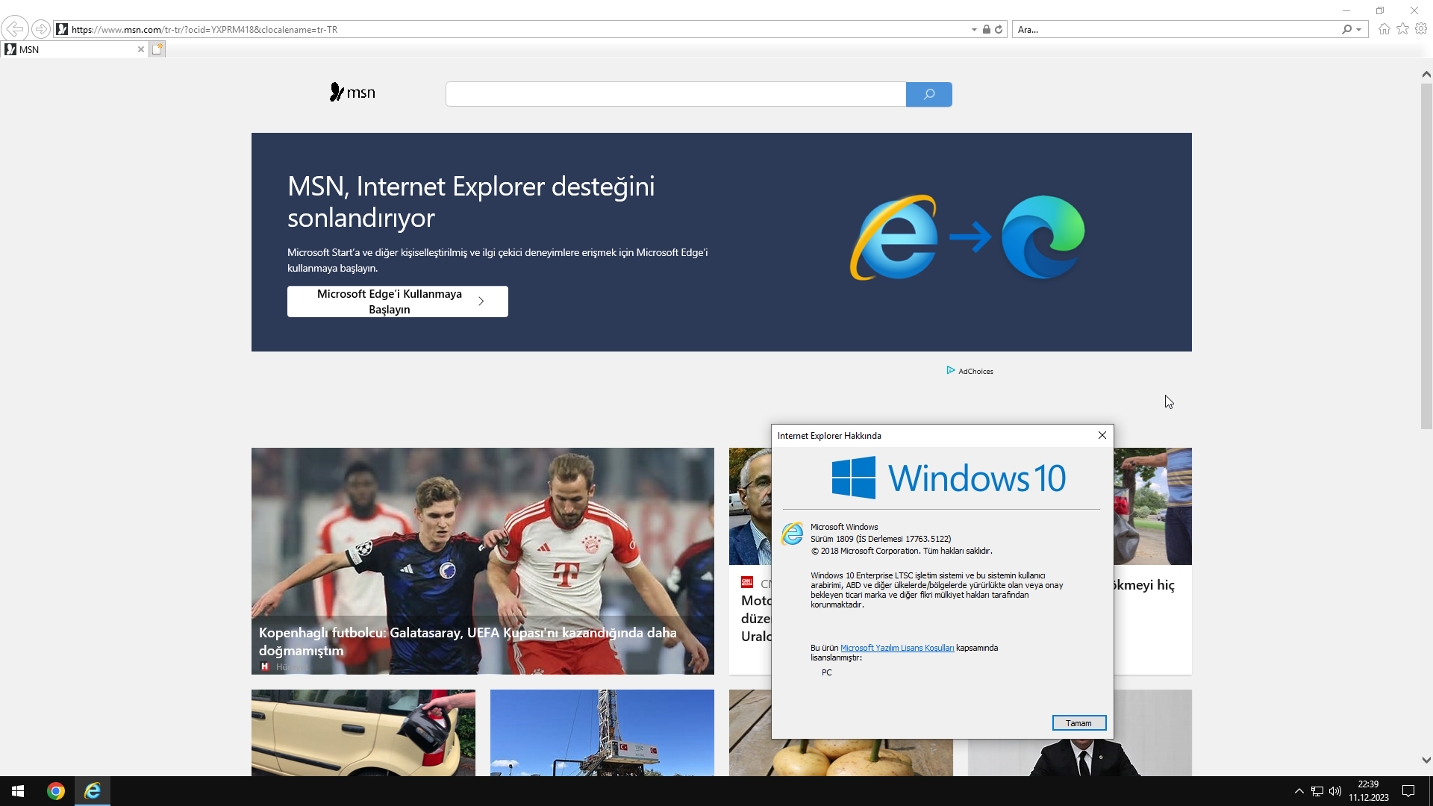Open the Action Center notifications icon
Image resolution: width=1433 pixels, height=806 pixels.
[1408, 791]
